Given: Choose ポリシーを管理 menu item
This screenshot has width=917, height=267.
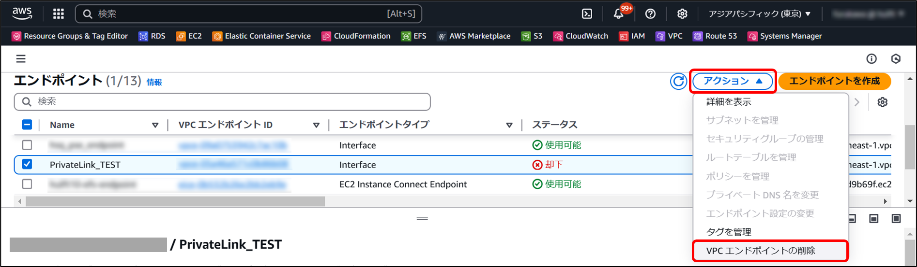Looking at the screenshot, I should coord(738,176).
